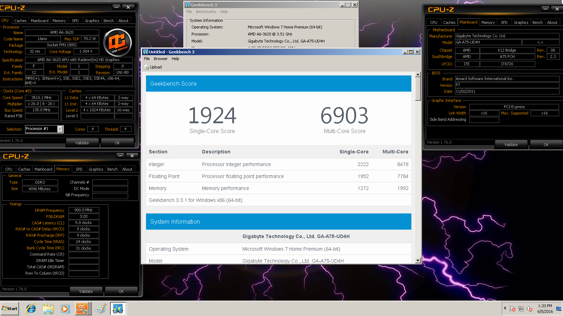Click the Core Speed field 3510.1 MHz

42,98
